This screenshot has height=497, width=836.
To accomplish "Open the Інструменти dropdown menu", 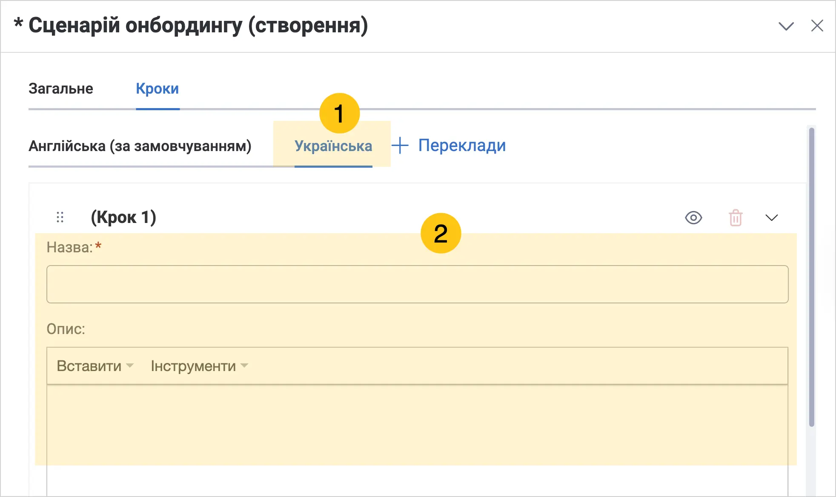I will pyautogui.click(x=199, y=366).
